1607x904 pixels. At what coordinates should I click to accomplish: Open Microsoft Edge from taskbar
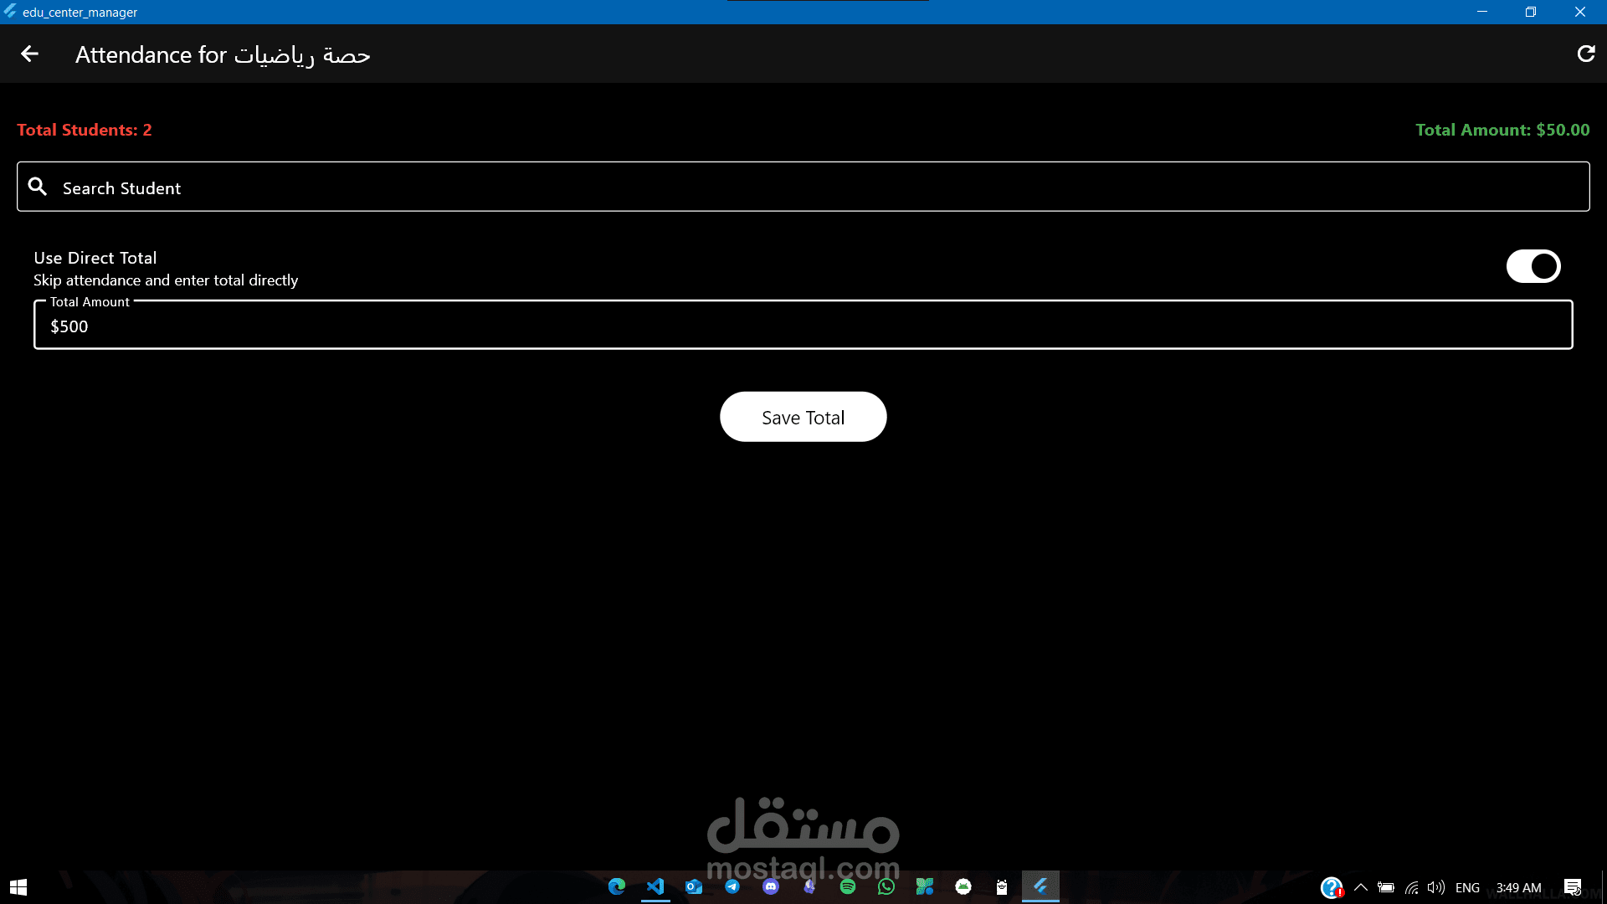point(617,886)
